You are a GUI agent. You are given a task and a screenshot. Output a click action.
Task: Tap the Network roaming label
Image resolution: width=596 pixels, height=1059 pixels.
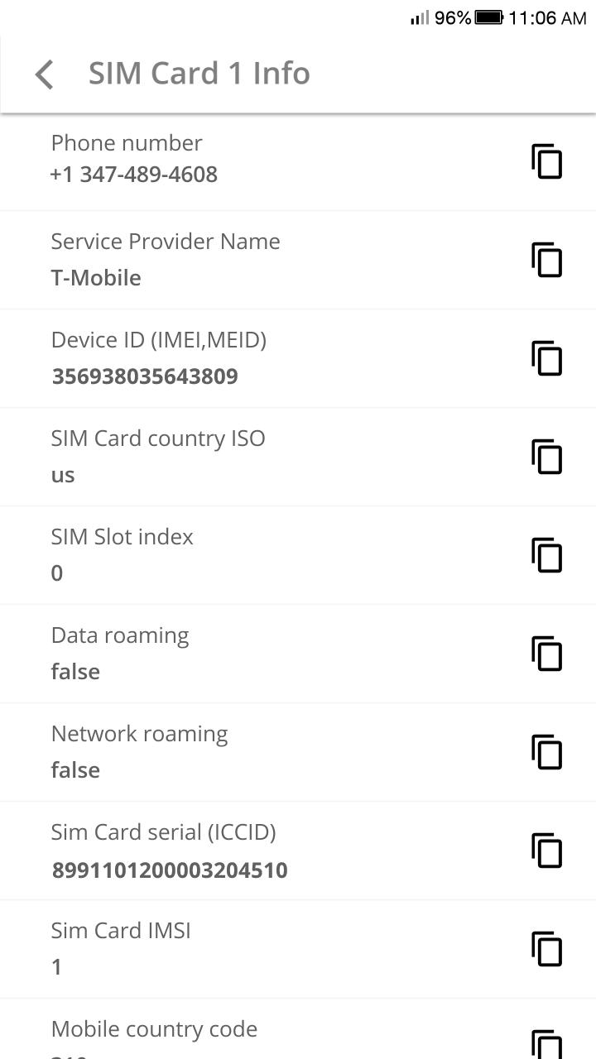(x=139, y=734)
